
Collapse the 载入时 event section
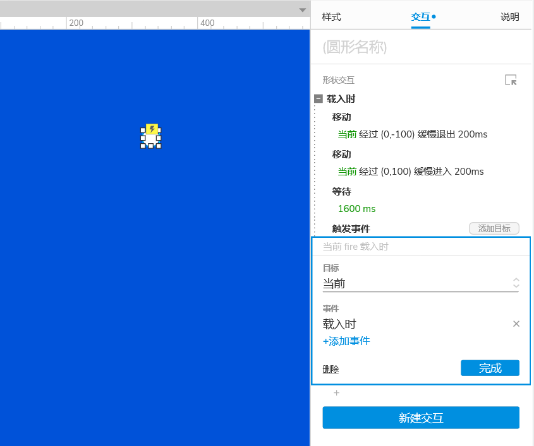tap(319, 98)
